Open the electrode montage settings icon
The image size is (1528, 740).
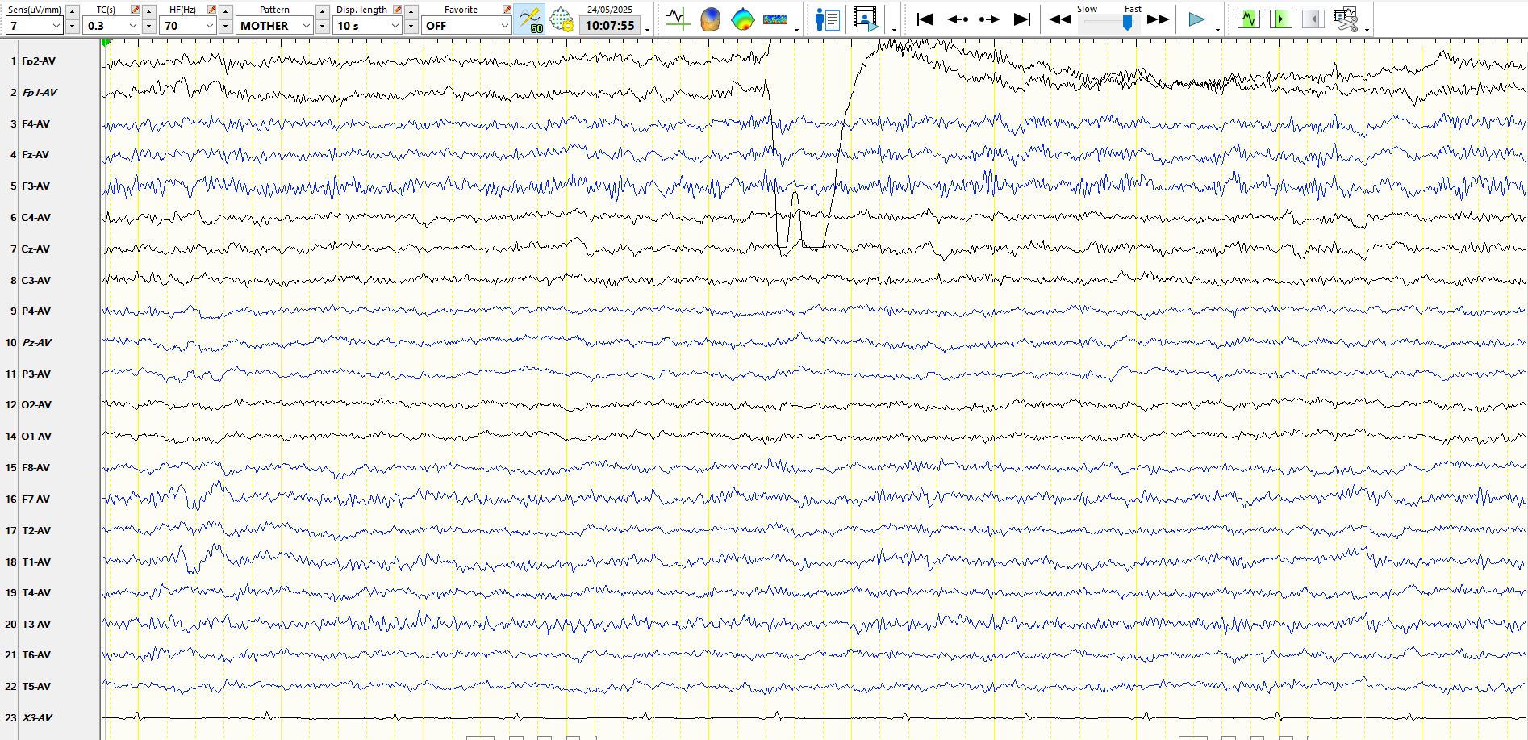tap(561, 19)
